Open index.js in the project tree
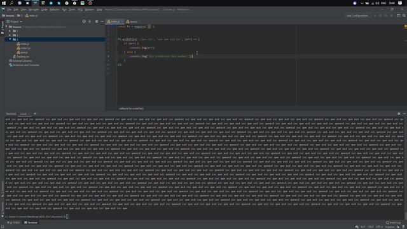The height and width of the screenshot is (229, 407). (23, 44)
